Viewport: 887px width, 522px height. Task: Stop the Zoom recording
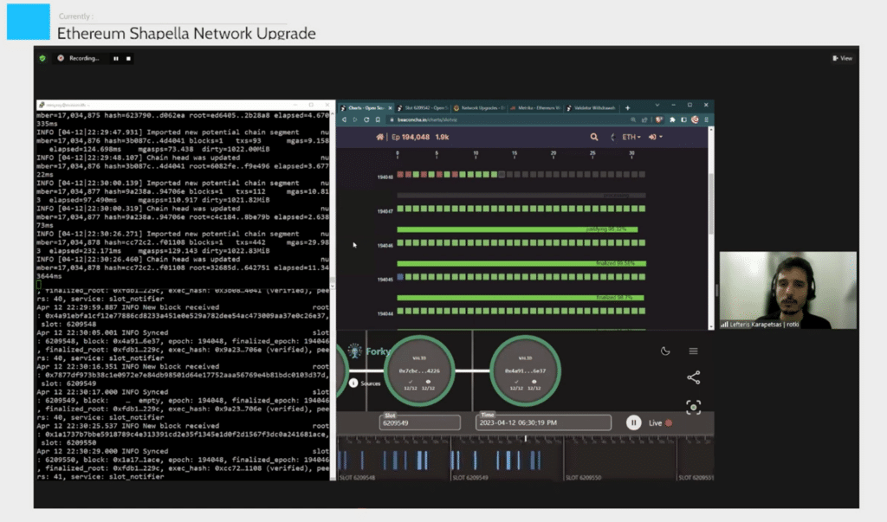click(128, 58)
